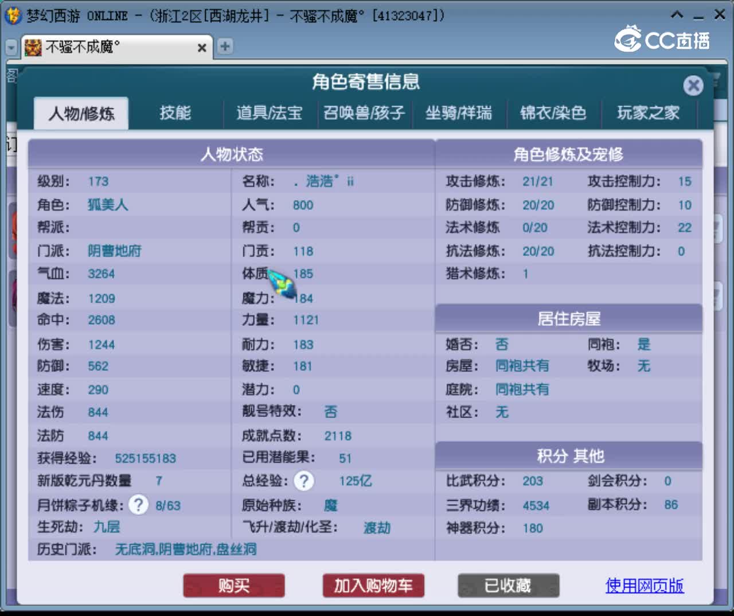
Task: Switch to the 召唤兽/孩子 tab
Action: (364, 112)
